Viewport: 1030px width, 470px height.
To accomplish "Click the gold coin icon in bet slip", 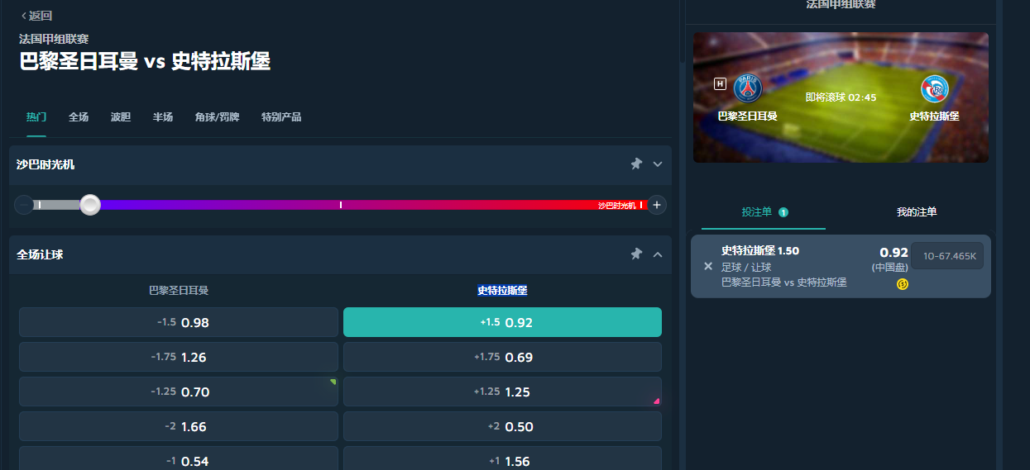I will (x=902, y=284).
